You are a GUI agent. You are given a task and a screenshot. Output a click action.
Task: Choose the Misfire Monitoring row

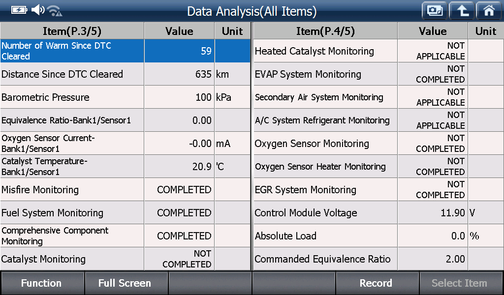click(126, 189)
